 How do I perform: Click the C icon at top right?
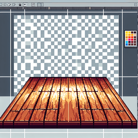[x=136, y=5]
